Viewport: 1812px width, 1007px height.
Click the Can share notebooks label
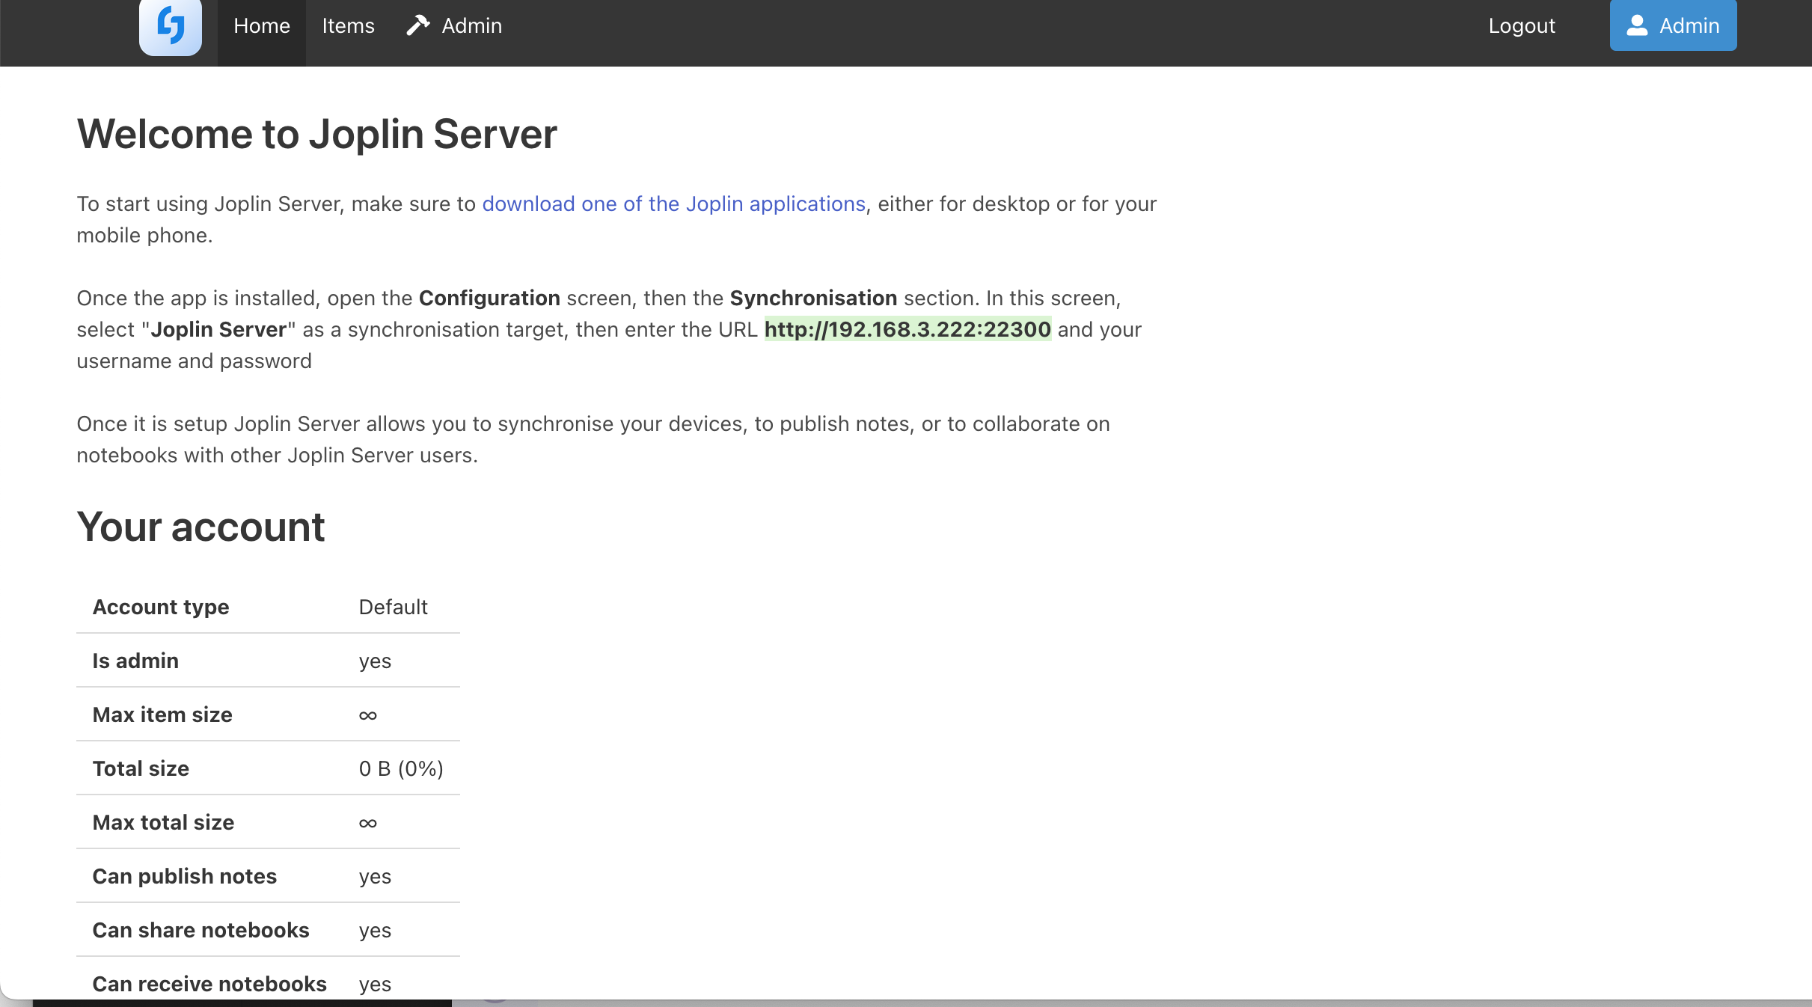[x=201, y=930]
